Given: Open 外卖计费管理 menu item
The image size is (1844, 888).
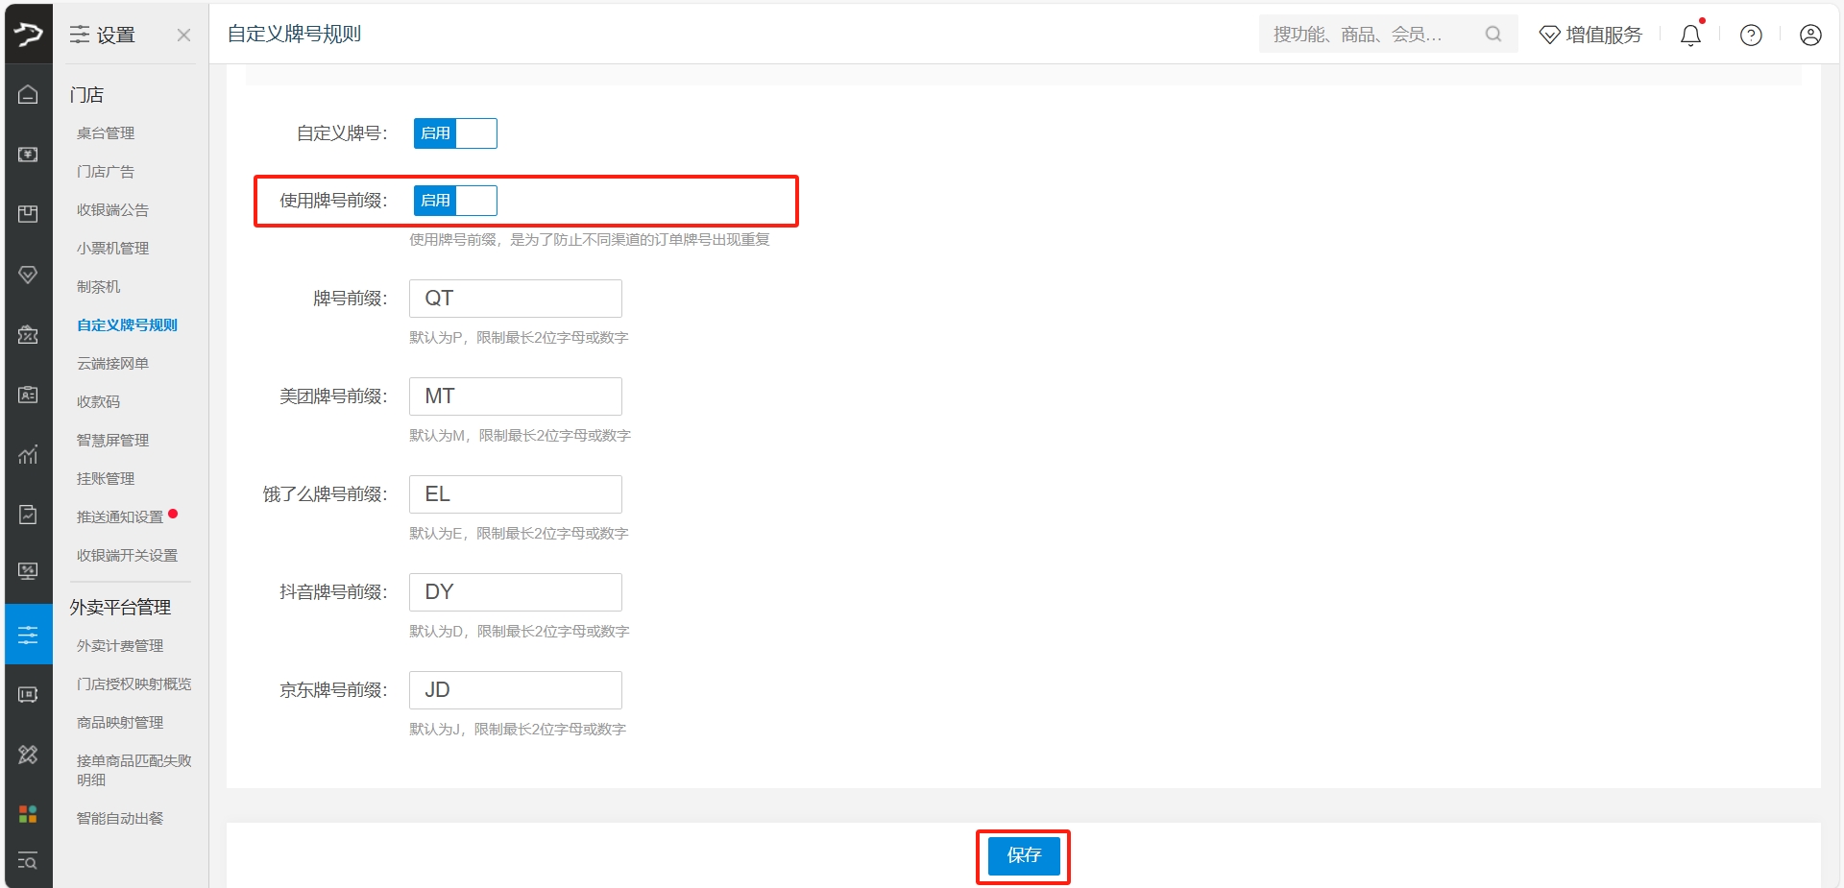Looking at the screenshot, I should (x=120, y=646).
